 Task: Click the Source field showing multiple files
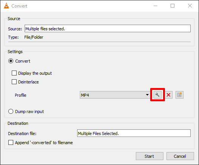click(107, 28)
